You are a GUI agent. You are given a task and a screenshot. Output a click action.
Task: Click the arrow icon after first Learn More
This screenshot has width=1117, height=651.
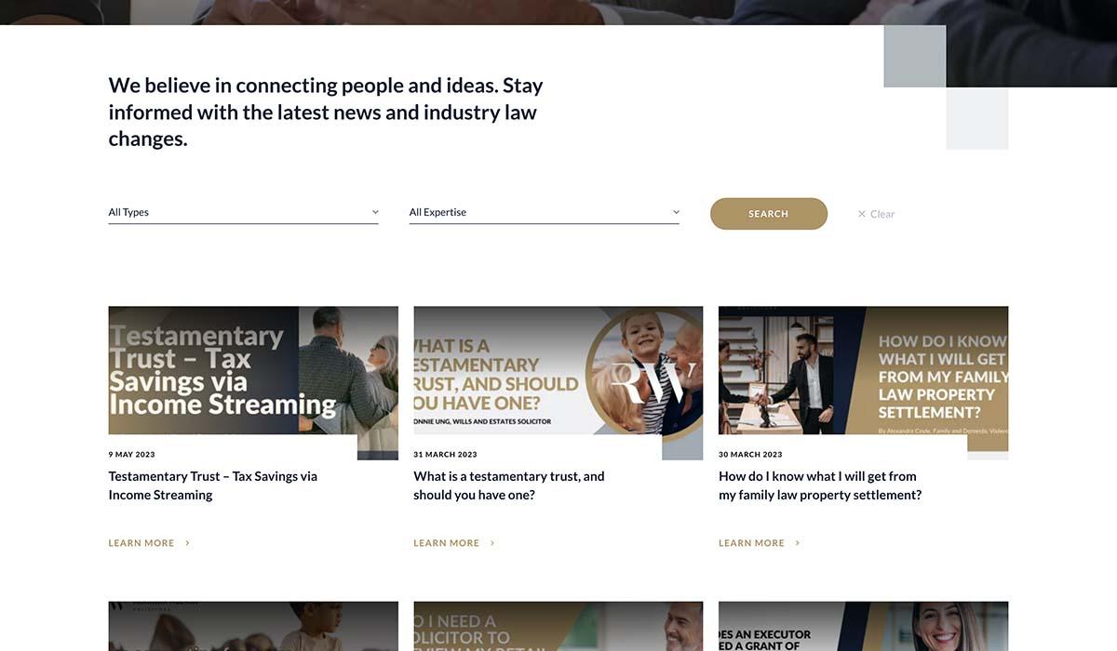[187, 543]
